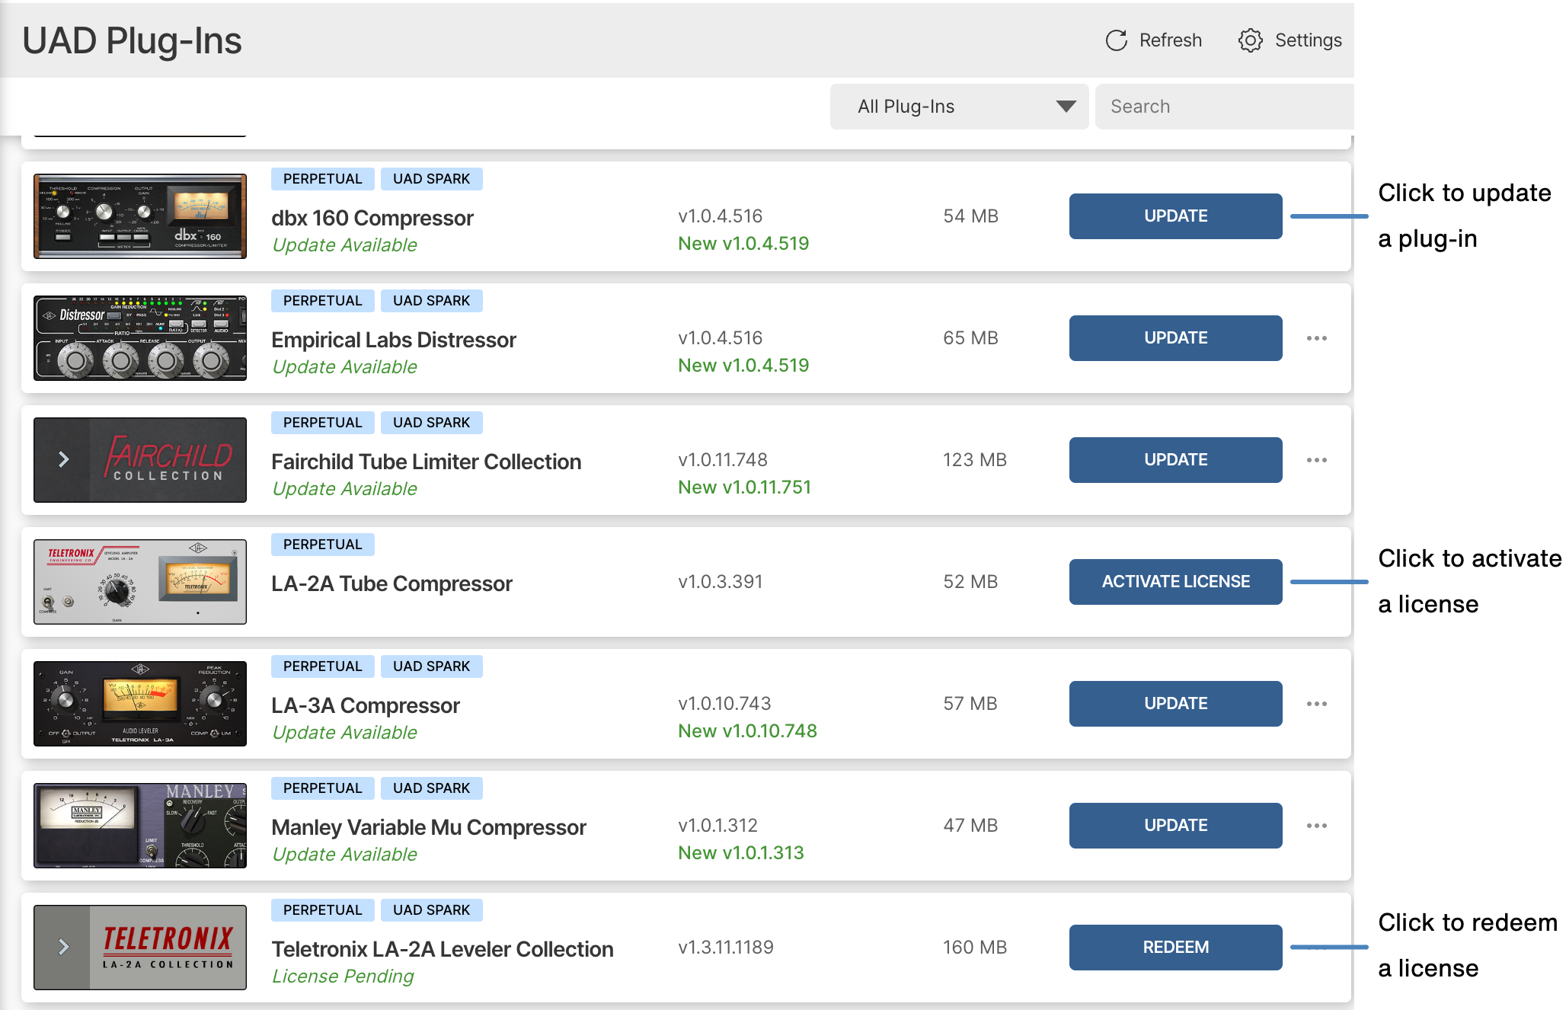Viewport: 1566px width, 1010px height.
Task: Click the Refresh circular arrow icon
Action: tap(1116, 40)
